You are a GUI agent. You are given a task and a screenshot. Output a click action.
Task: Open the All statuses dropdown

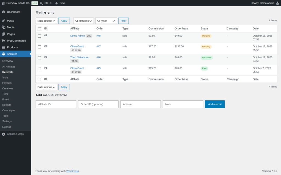(83, 21)
